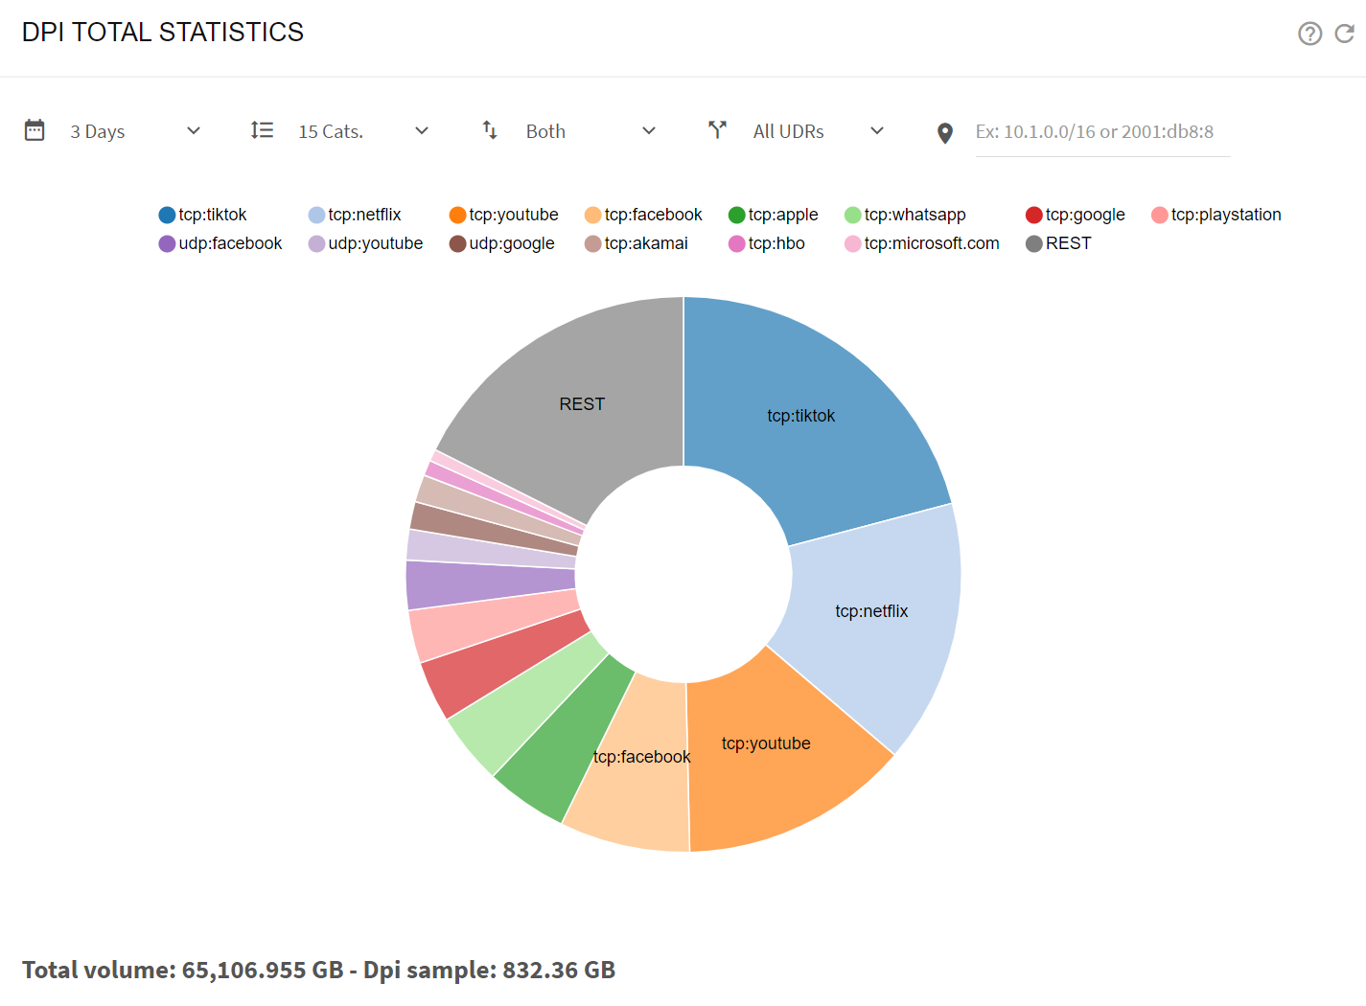Open the help question mark icon
1366x1006 pixels.
click(x=1309, y=34)
